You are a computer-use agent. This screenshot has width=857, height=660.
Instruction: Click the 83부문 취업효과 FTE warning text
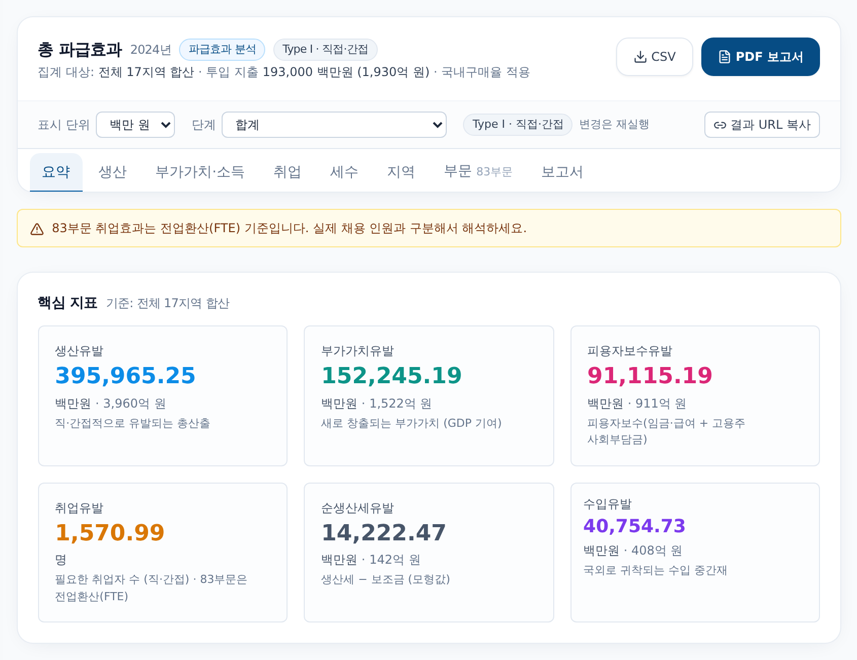click(289, 229)
